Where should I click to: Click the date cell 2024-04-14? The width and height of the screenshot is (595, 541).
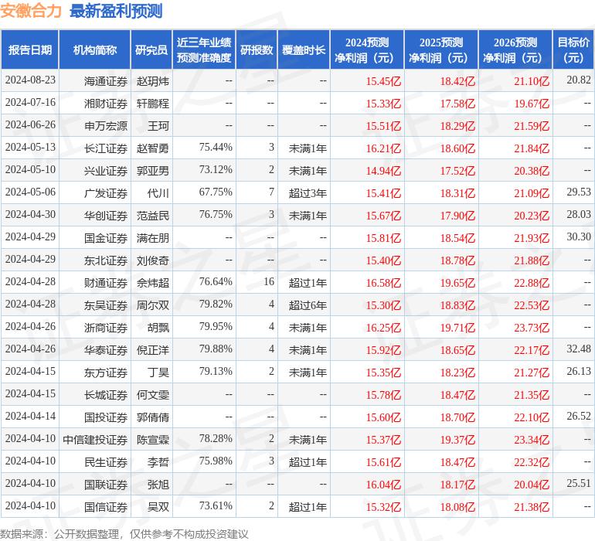pyautogui.click(x=30, y=416)
